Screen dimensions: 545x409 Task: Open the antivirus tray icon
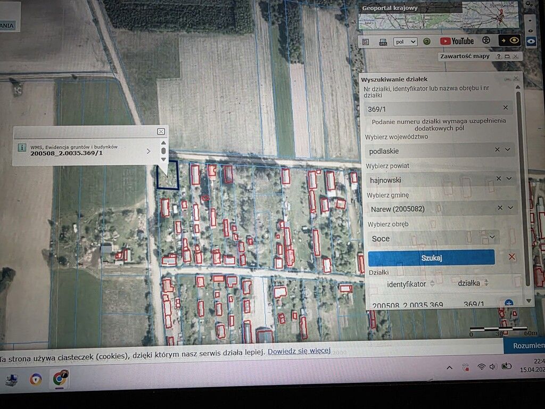465,367
